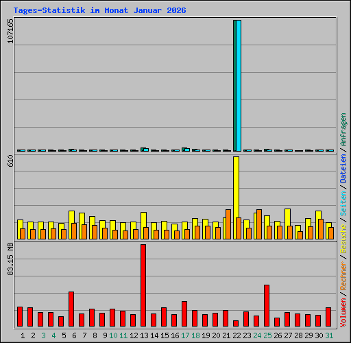Click day label 29 on the x-axis

(308, 335)
